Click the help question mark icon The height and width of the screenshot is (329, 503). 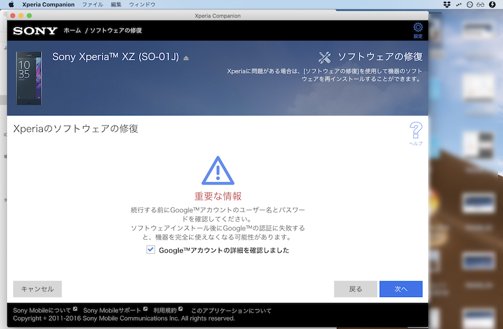click(x=416, y=131)
